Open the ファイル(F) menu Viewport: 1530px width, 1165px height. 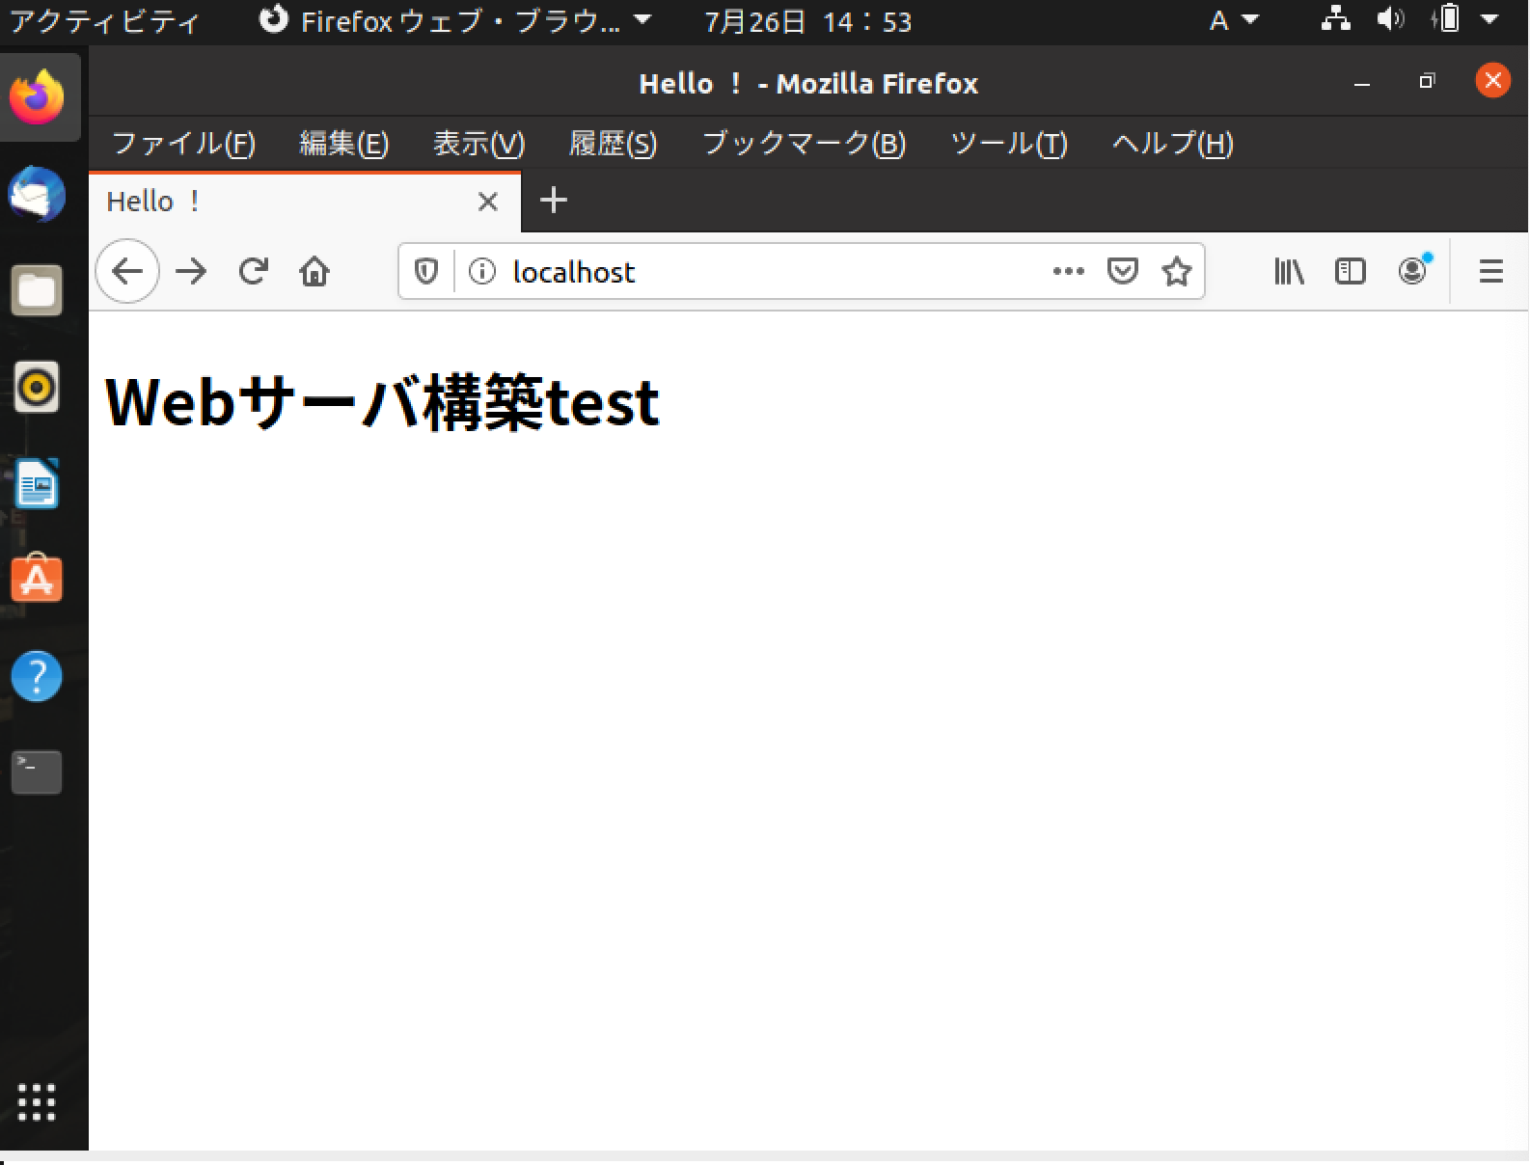(x=183, y=144)
